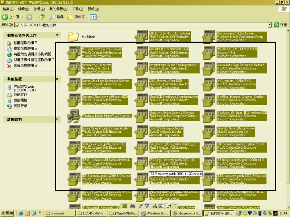Select the SGC_update_128bit.EXE icon
Viewport: 290px width, 217px height.
209,84
